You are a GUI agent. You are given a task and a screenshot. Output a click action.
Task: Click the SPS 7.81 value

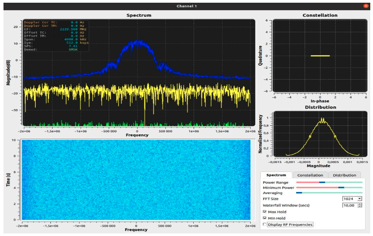[x=73, y=46]
